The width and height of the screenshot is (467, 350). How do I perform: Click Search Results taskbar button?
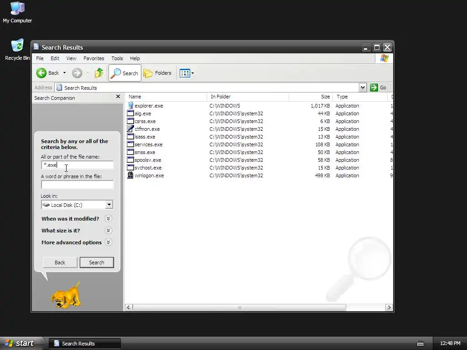coord(84,344)
